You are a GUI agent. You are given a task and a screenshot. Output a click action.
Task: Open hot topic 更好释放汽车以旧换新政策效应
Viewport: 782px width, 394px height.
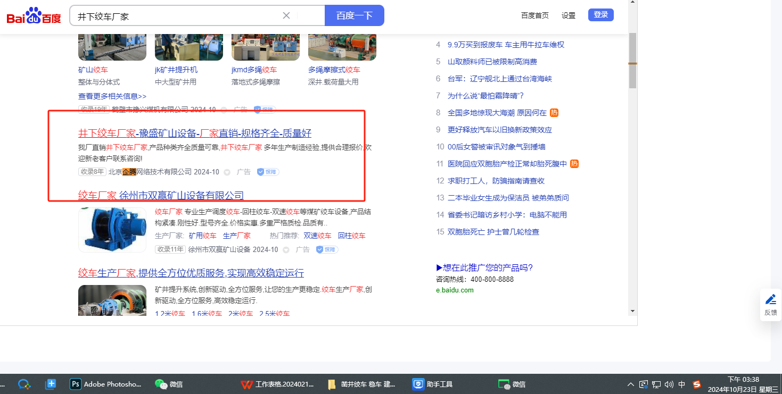pyautogui.click(x=500, y=130)
